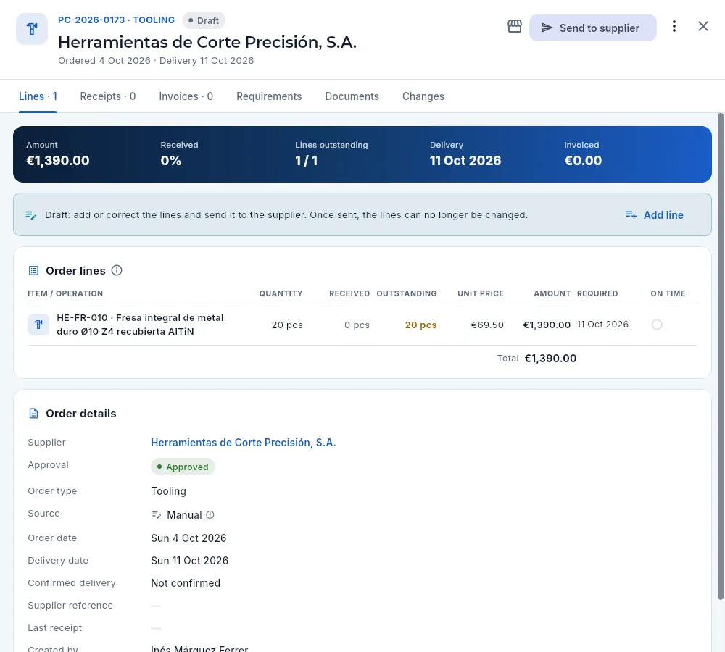Click the Manual source pencil icon

157,515
